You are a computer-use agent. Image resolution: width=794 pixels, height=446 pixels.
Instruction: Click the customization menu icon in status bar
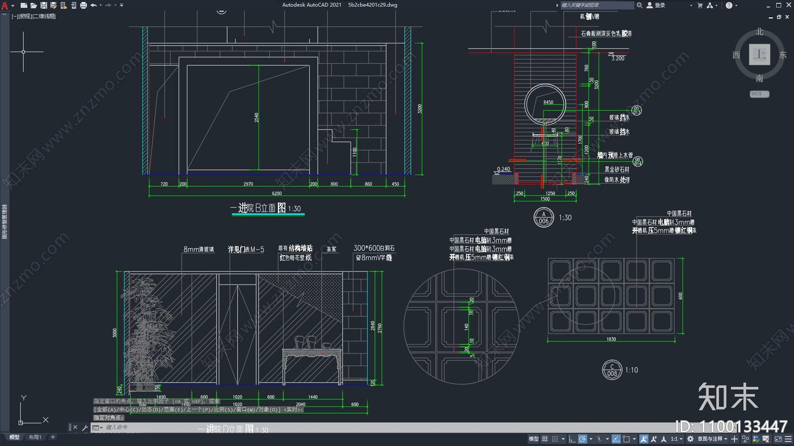pyautogui.click(x=788, y=439)
